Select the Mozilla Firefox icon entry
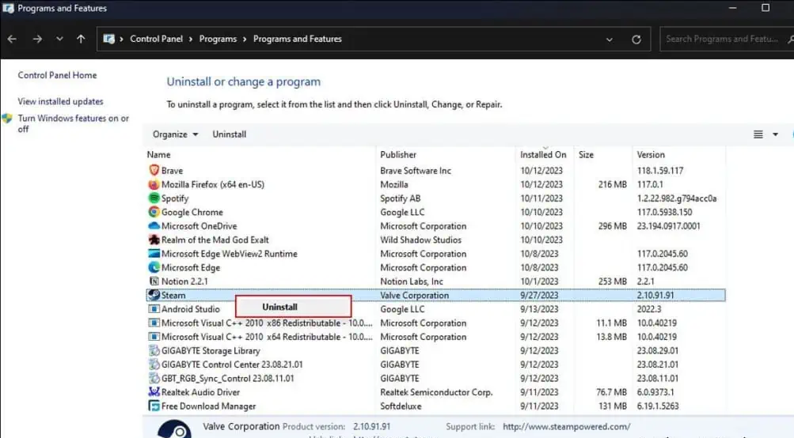The height and width of the screenshot is (438, 794). tap(154, 184)
